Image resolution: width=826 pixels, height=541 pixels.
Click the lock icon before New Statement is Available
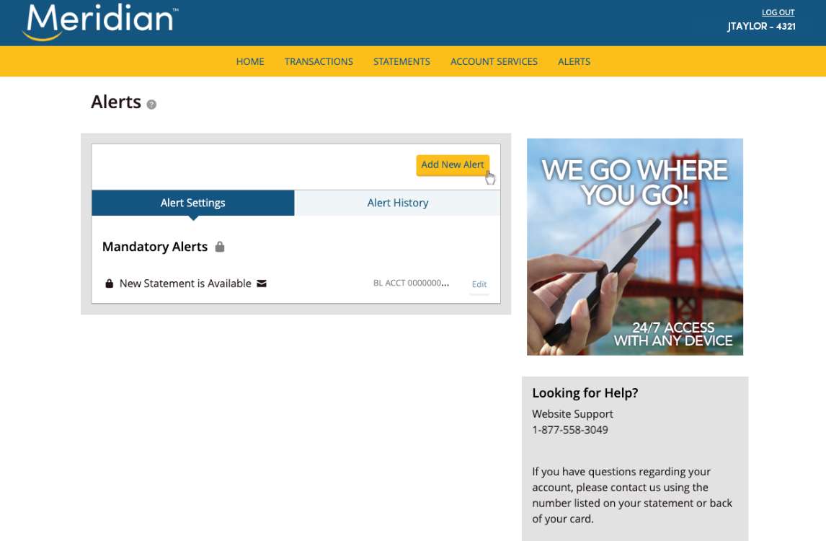(109, 283)
